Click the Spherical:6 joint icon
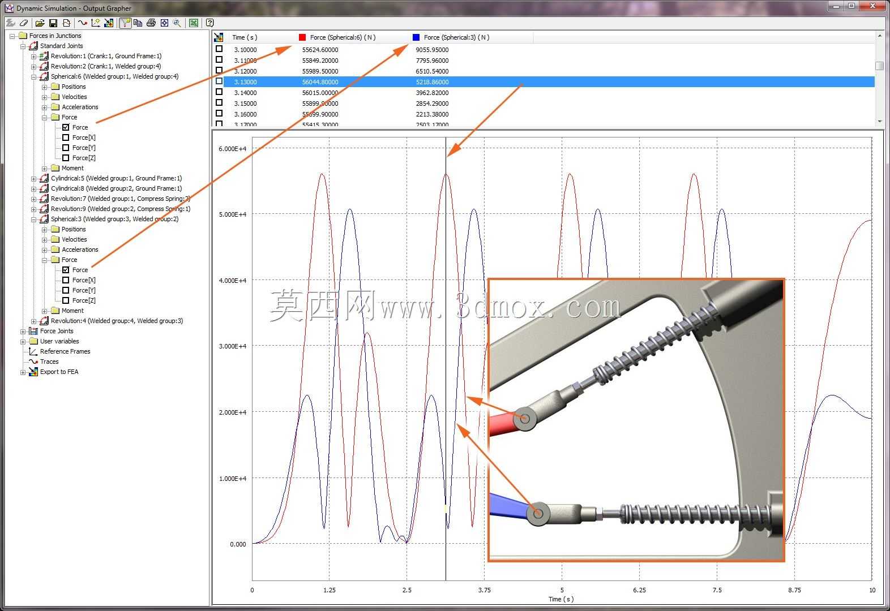This screenshot has width=890, height=611. pos(44,76)
